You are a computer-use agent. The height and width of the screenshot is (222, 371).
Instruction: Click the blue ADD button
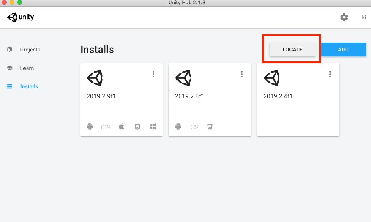343,50
